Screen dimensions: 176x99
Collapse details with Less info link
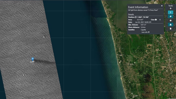[x=145, y=32]
